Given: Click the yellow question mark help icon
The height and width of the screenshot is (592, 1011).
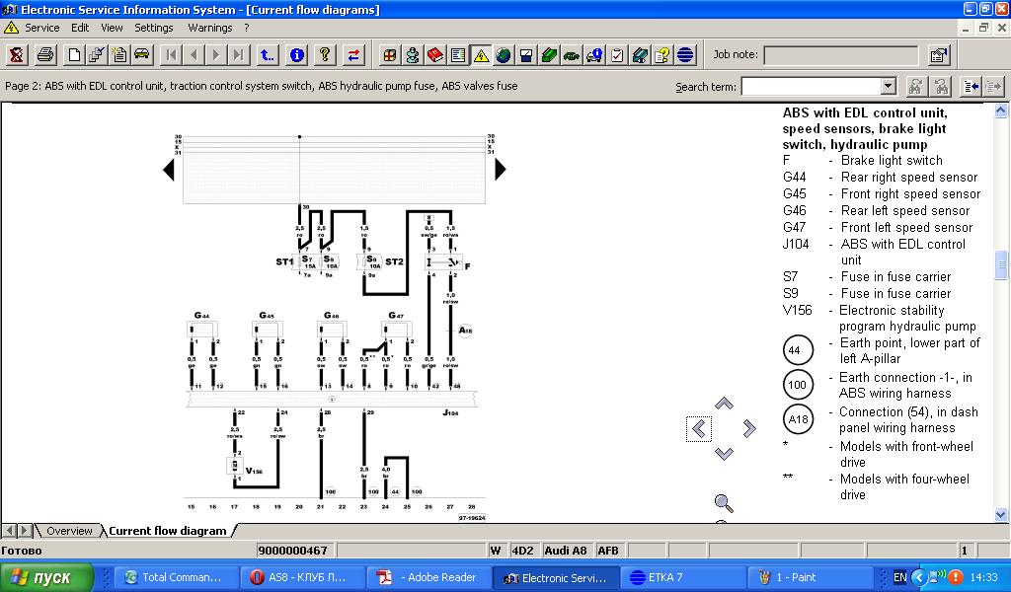Looking at the screenshot, I should point(322,55).
